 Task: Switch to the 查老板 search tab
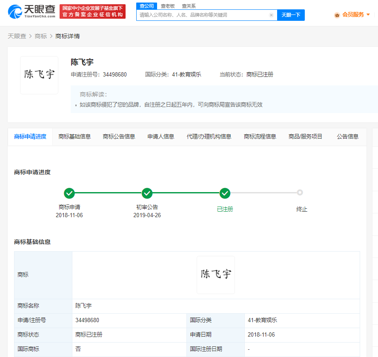168,6
